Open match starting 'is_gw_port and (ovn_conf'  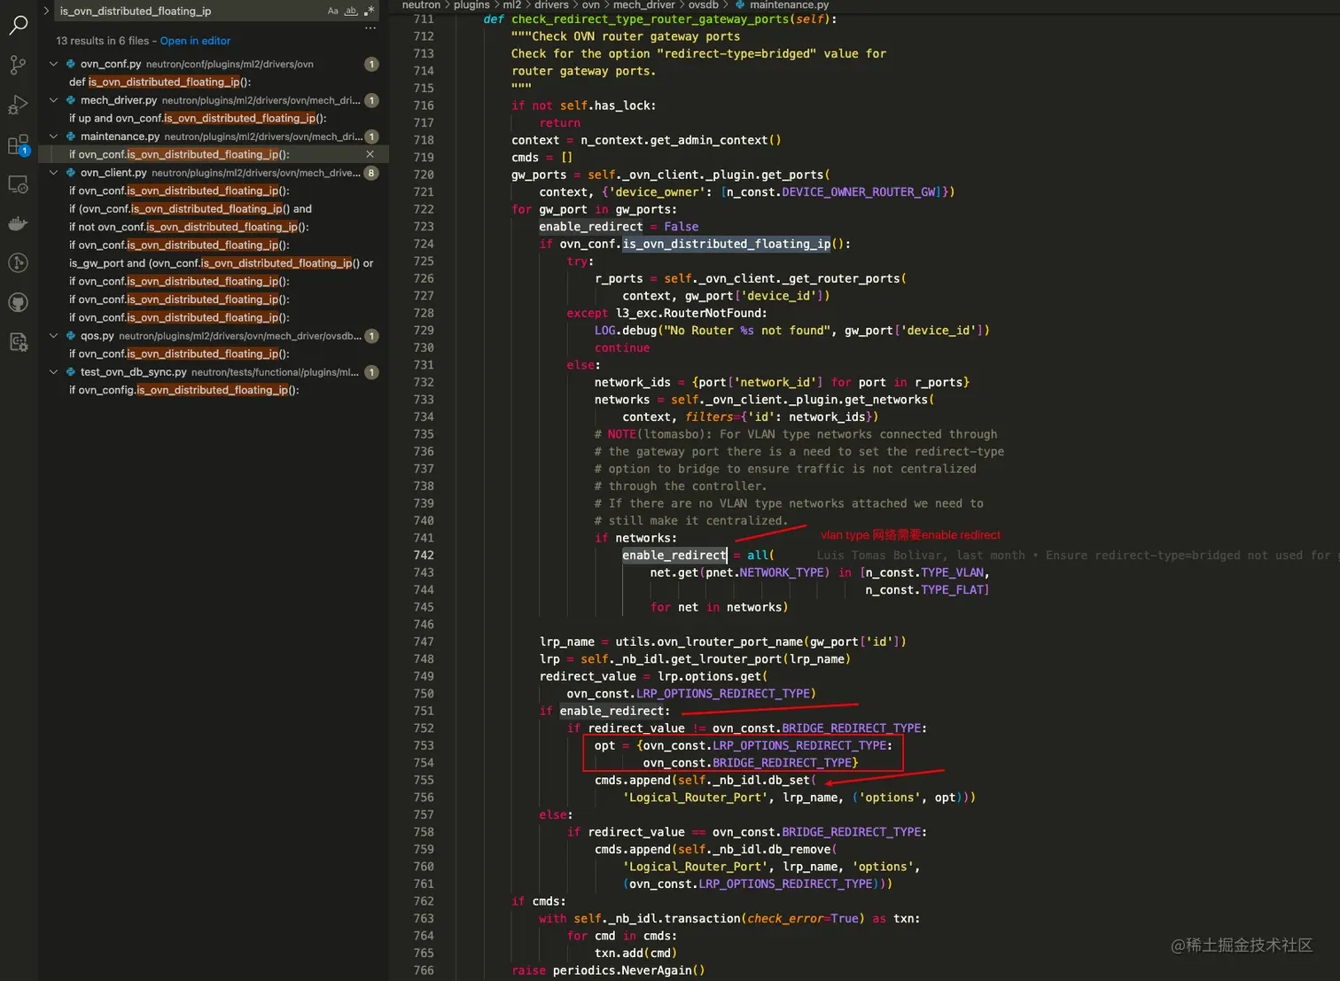(222, 263)
